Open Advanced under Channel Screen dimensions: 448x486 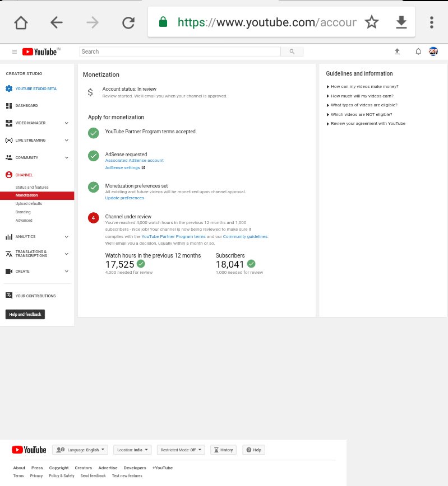coord(24,221)
